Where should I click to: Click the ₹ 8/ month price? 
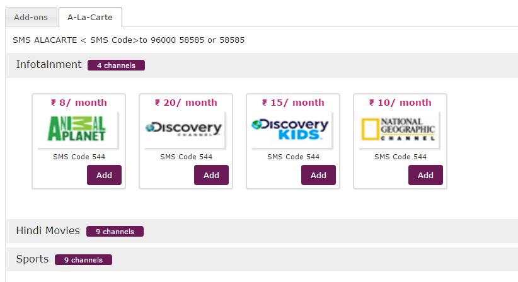[x=79, y=103]
